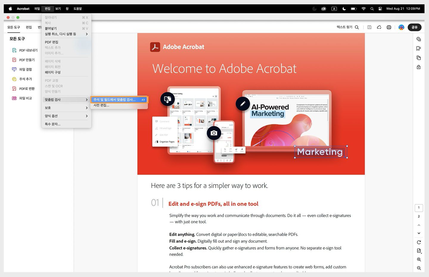Go to the previous page with the up chevron
This screenshot has width=429, height=277.
click(x=419, y=225)
